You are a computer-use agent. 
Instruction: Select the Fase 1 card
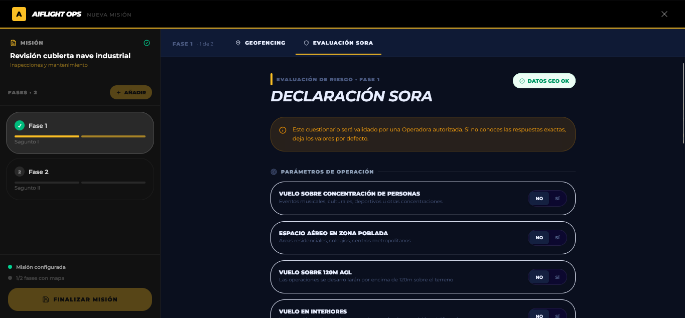click(x=80, y=133)
